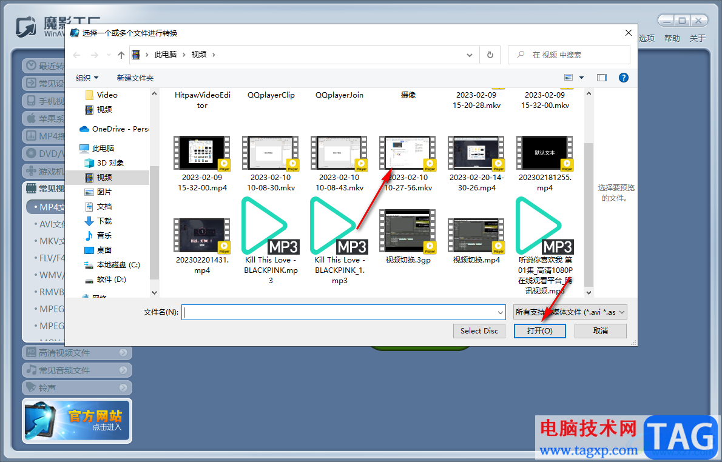Select file 2023-02-10 10-27-56.mkv
722x462 pixels.
(408, 163)
